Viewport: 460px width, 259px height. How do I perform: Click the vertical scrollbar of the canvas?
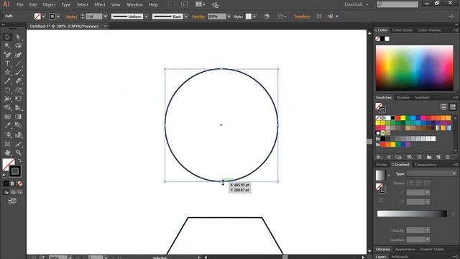[x=369, y=142]
